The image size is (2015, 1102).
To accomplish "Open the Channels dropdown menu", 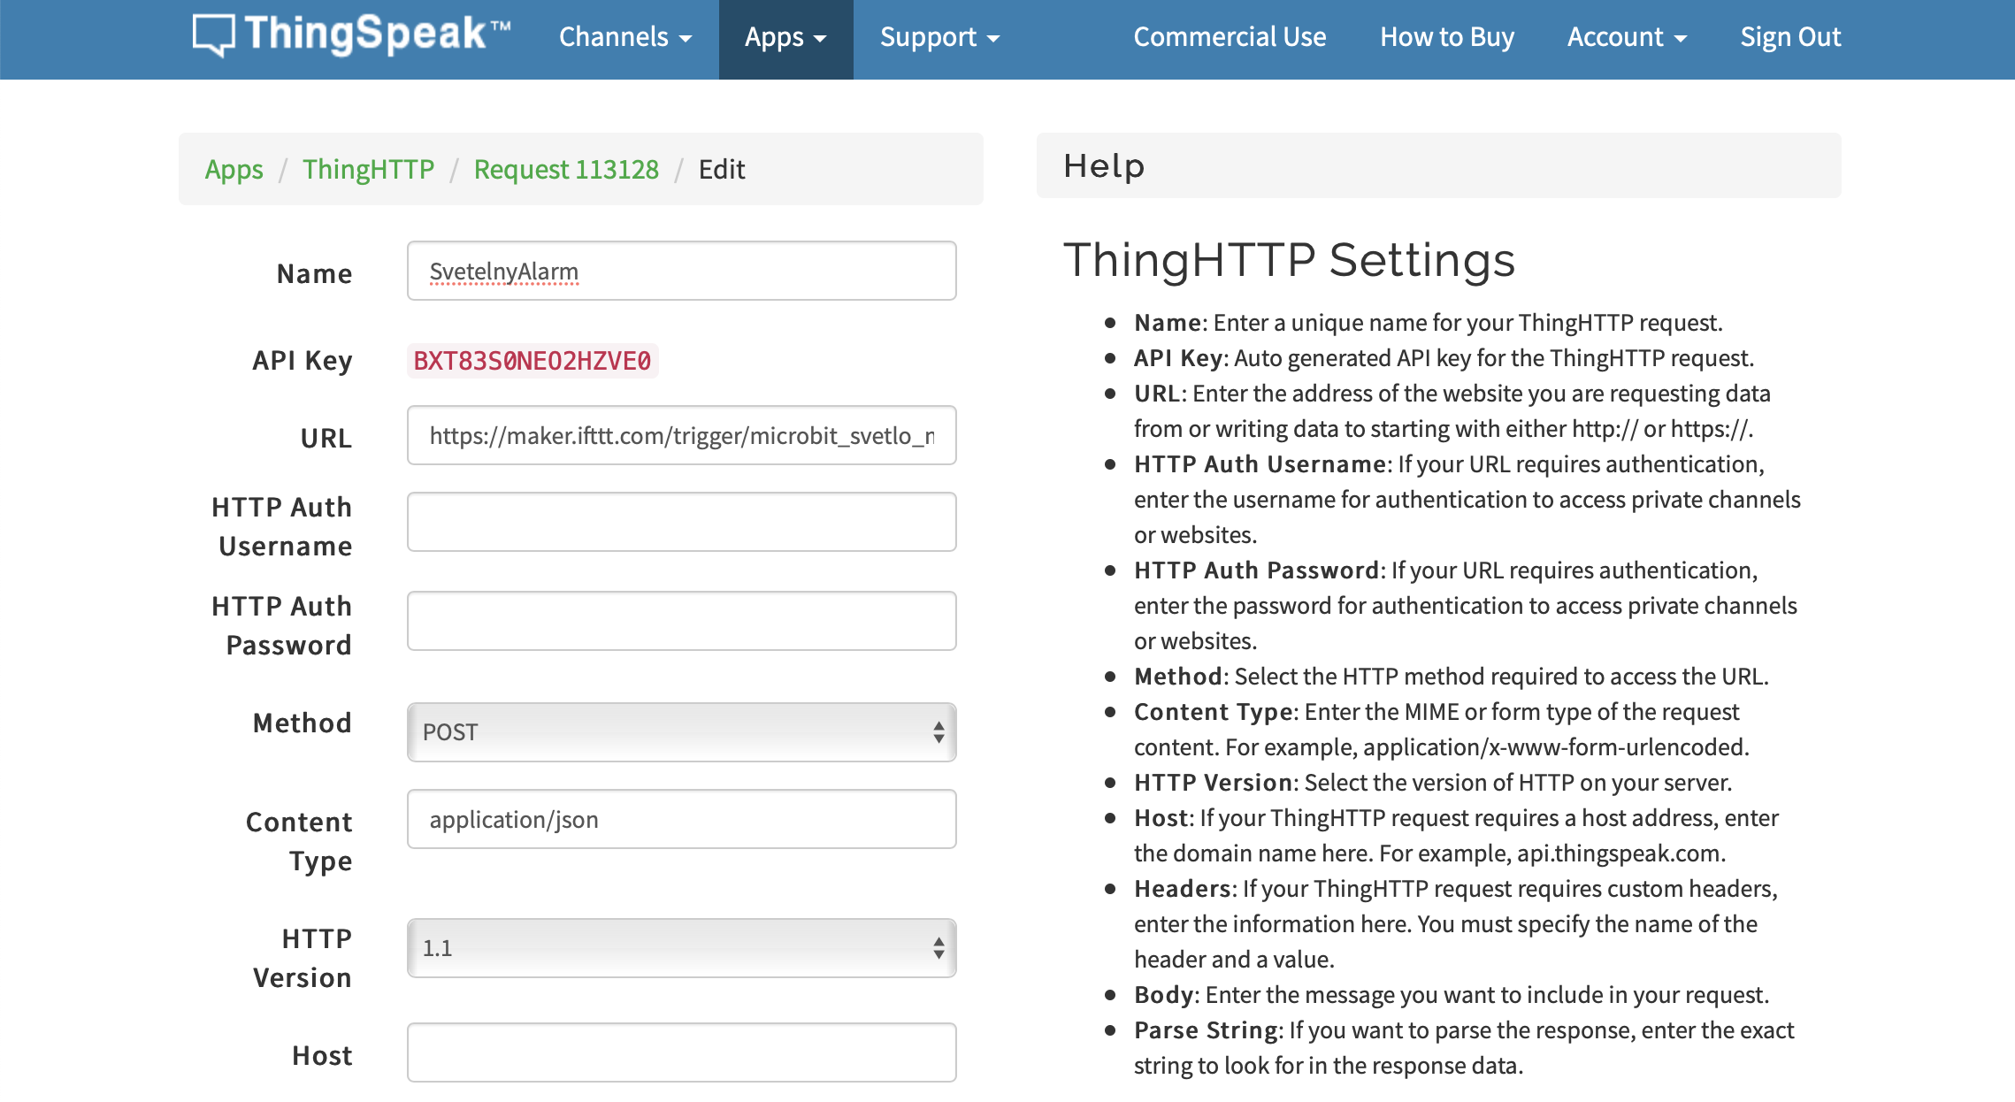I will click(x=624, y=37).
